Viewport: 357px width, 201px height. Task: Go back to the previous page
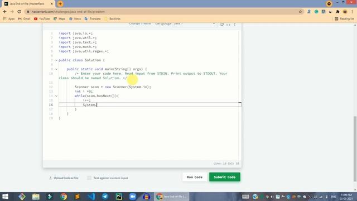5,12
